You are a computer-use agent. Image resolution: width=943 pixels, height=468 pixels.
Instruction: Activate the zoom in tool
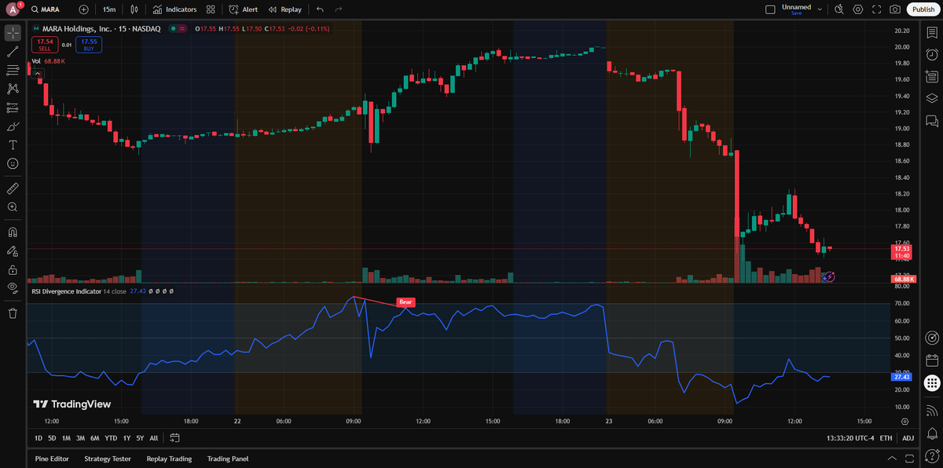13,207
